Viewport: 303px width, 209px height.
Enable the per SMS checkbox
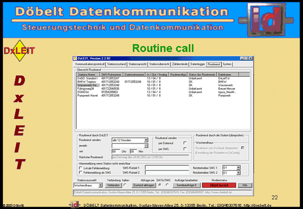coord(185,149)
